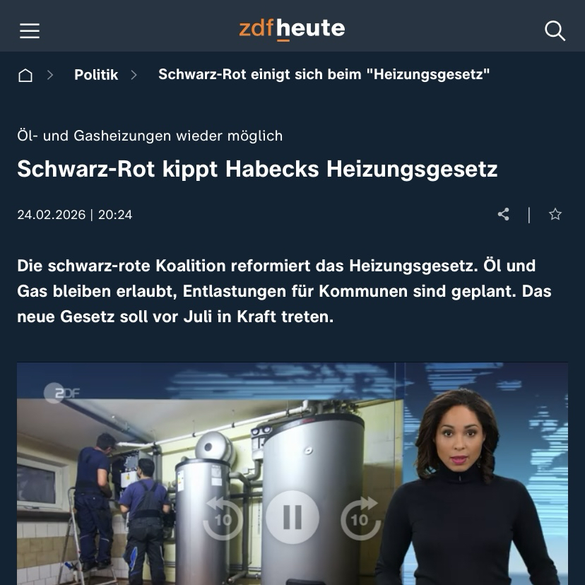
Task: Rewind video by 10 seconds
Action: 223,518
